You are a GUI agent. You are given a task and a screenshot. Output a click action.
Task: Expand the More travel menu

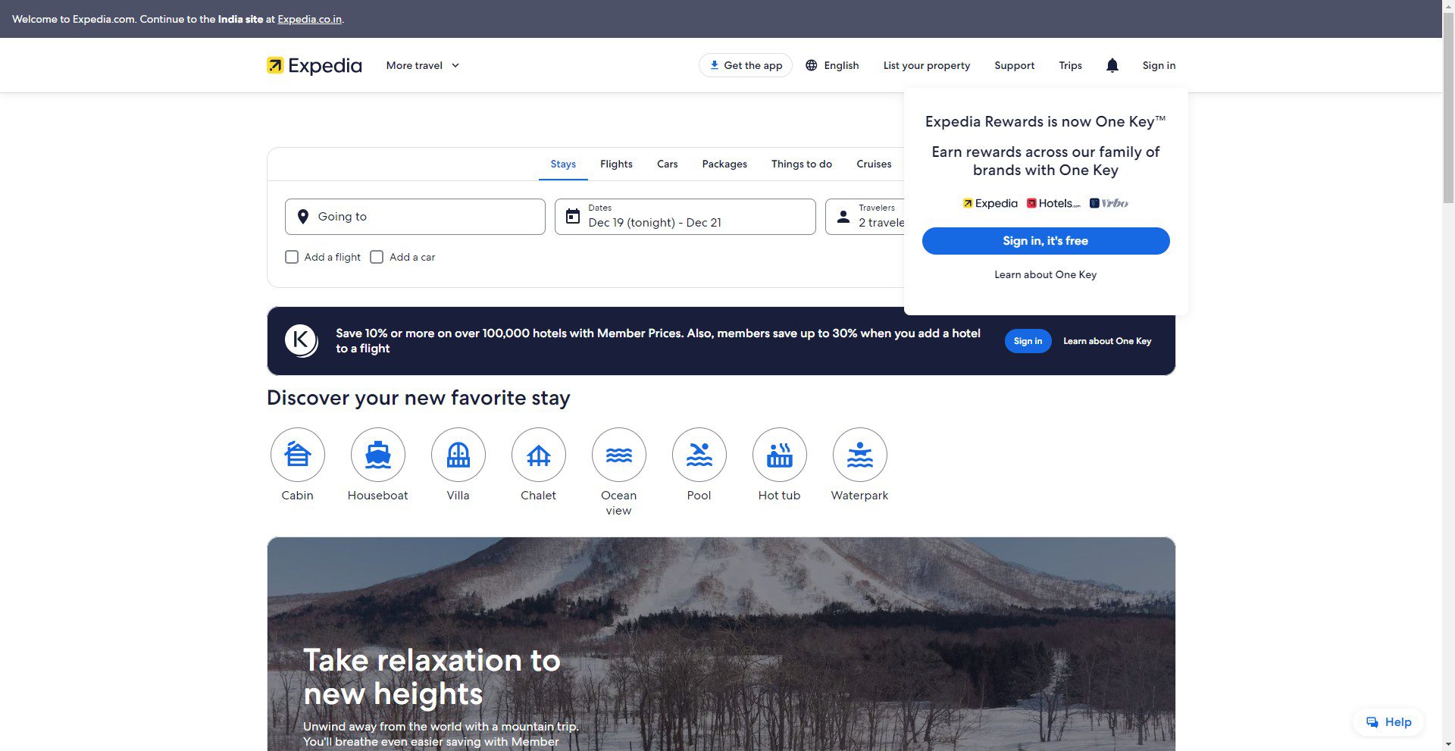pos(423,65)
